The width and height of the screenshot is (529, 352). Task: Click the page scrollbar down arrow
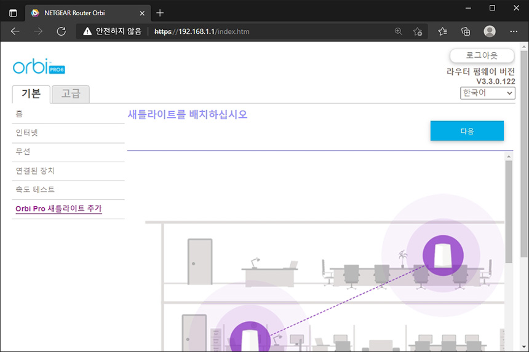click(x=523, y=346)
